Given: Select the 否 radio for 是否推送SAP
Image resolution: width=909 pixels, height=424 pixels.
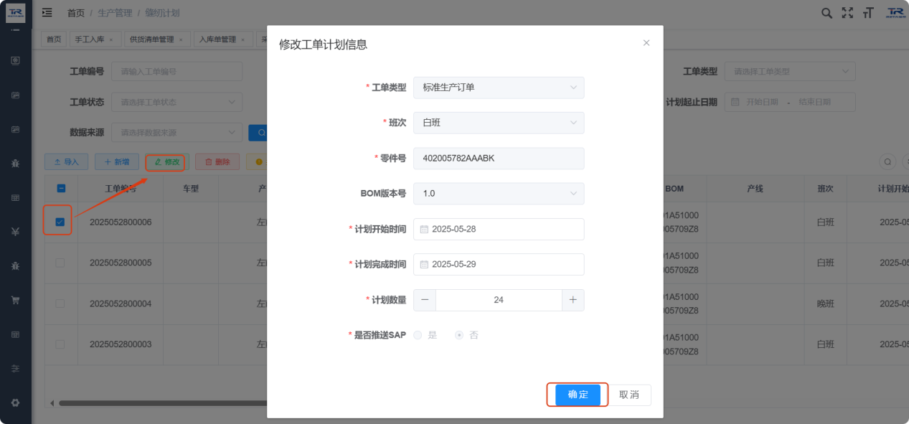Looking at the screenshot, I should click(459, 335).
